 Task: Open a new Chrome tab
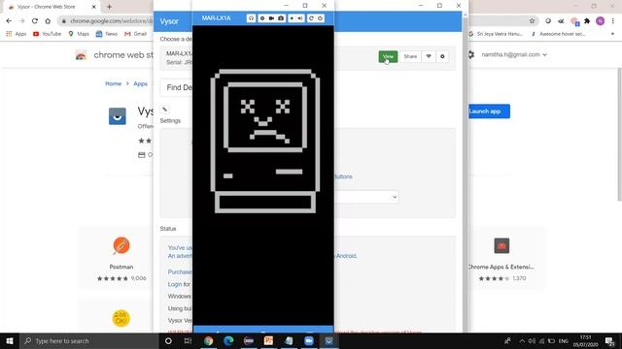[x=109, y=7]
